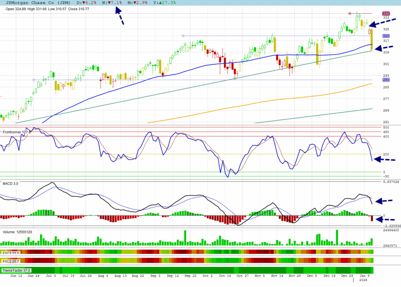The height and width of the screenshot is (287, 401).
Task: Click the Oct 16 date on the time axis
Action: coord(225,276)
